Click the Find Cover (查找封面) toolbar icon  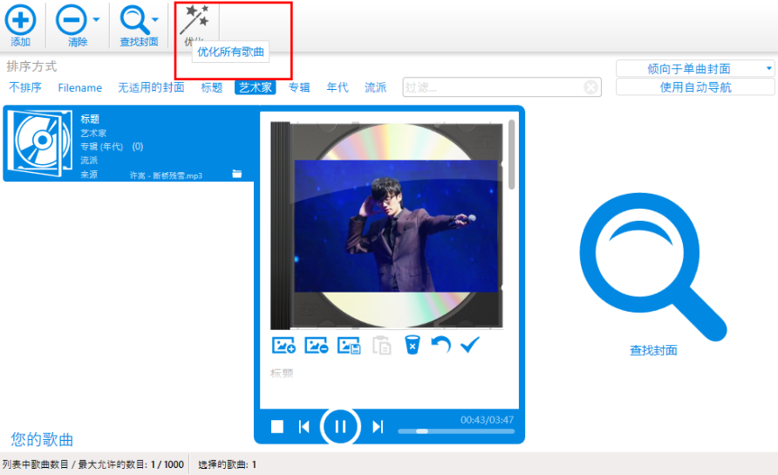coord(134,20)
